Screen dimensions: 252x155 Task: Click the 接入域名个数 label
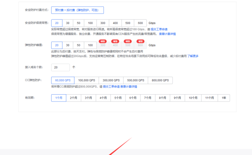click(x=34, y=67)
